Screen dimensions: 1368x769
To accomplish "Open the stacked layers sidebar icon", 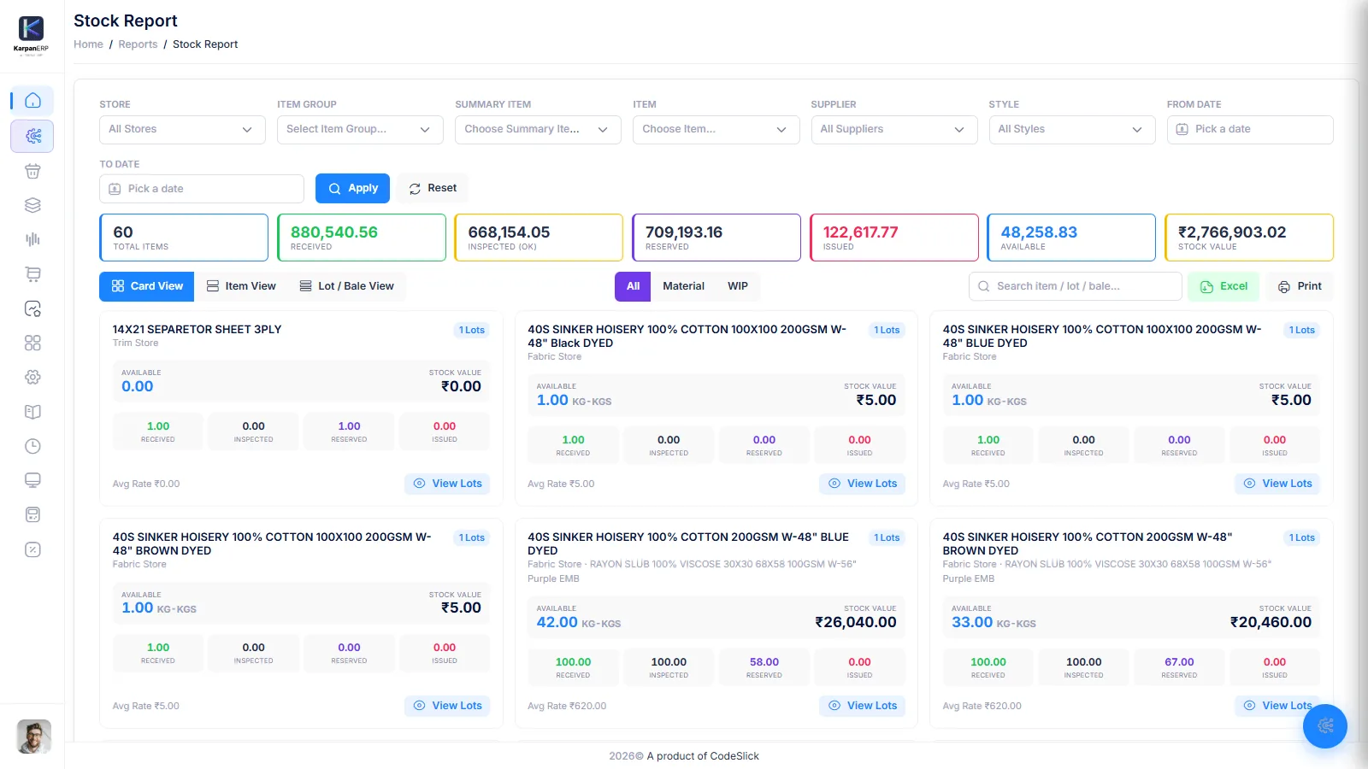I will pyautogui.click(x=32, y=205).
